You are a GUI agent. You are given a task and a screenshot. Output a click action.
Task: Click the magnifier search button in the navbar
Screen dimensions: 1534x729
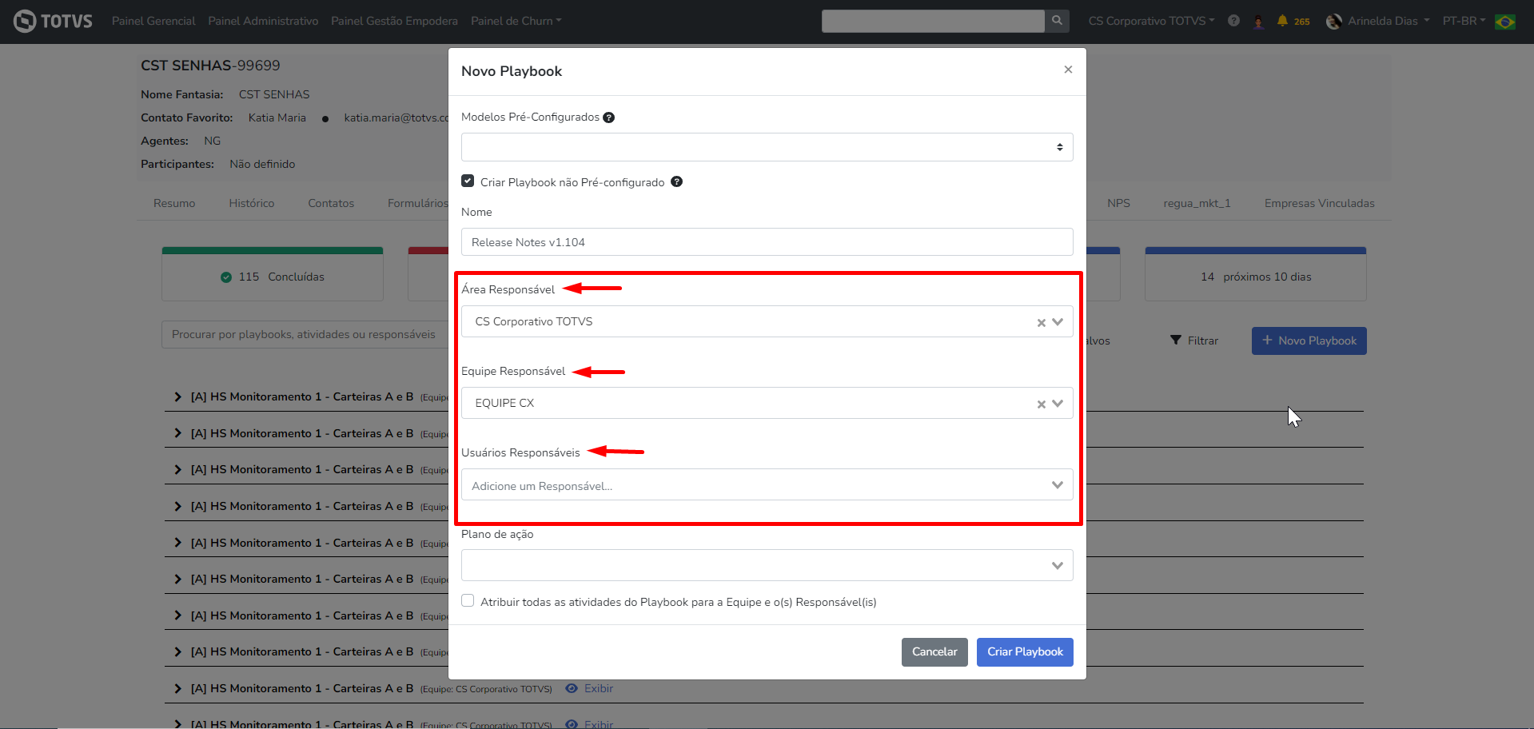coord(1057,21)
